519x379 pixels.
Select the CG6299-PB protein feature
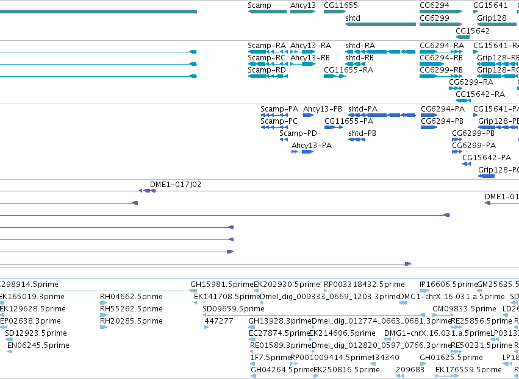pyautogui.click(x=457, y=140)
